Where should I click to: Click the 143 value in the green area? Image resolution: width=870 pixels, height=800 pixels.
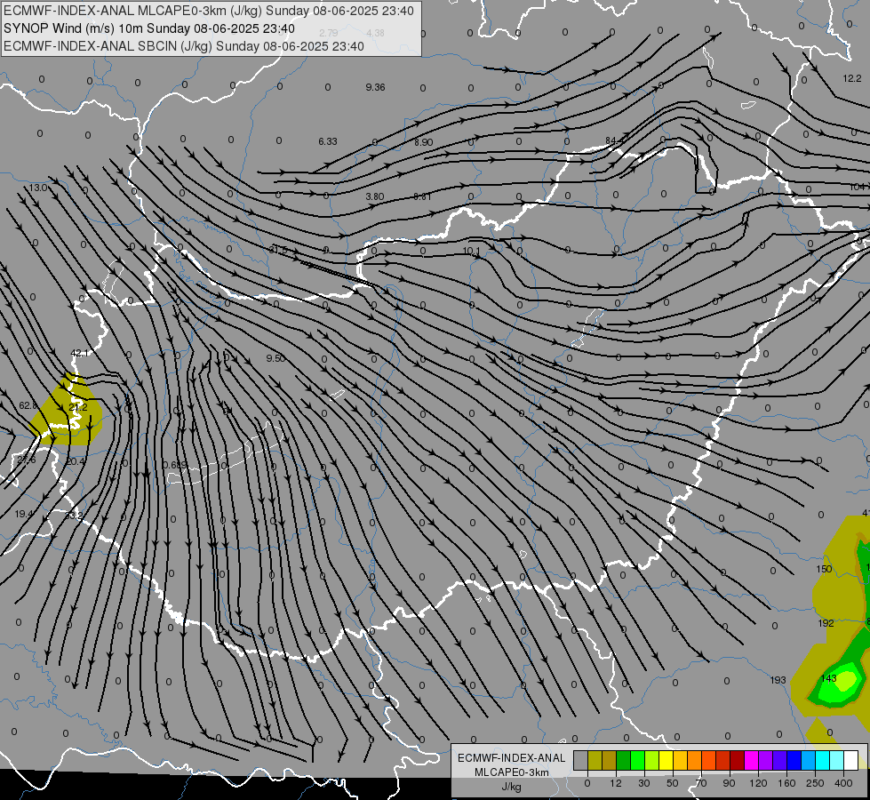(x=828, y=678)
